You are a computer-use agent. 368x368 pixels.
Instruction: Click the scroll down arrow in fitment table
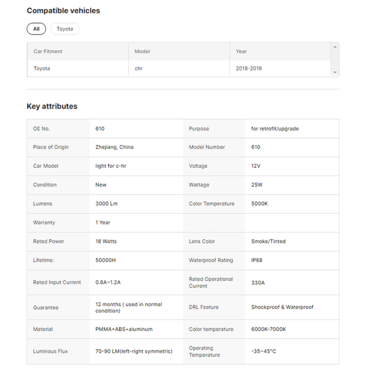click(x=335, y=72)
